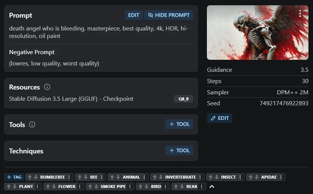Click the Resources info icon
Image resolution: width=313 pixels, height=194 pixels.
coord(47,87)
